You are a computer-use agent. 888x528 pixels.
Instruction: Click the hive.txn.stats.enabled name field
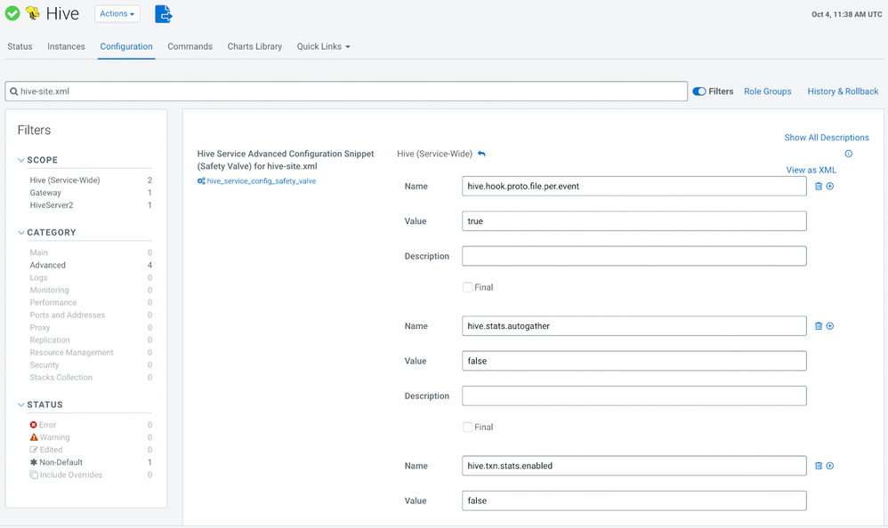pos(634,466)
